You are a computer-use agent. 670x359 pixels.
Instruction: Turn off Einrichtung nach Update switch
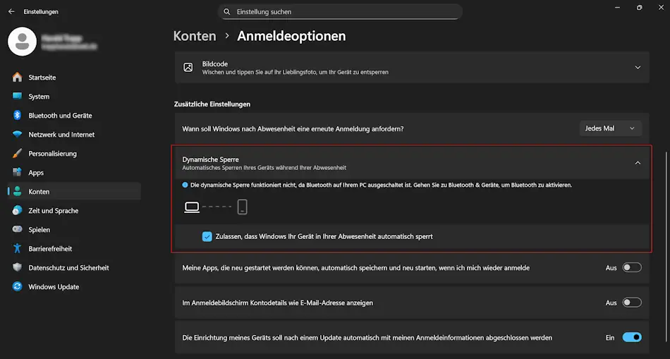632,338
